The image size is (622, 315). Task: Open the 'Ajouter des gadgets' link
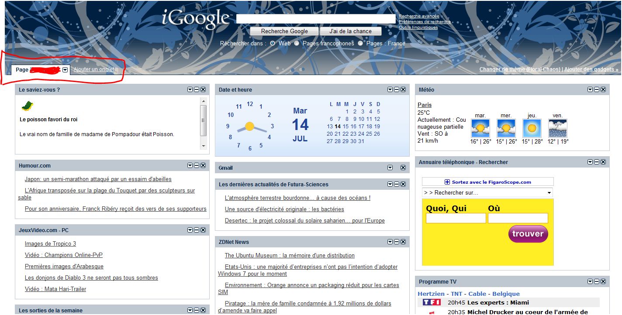point(591,69)
